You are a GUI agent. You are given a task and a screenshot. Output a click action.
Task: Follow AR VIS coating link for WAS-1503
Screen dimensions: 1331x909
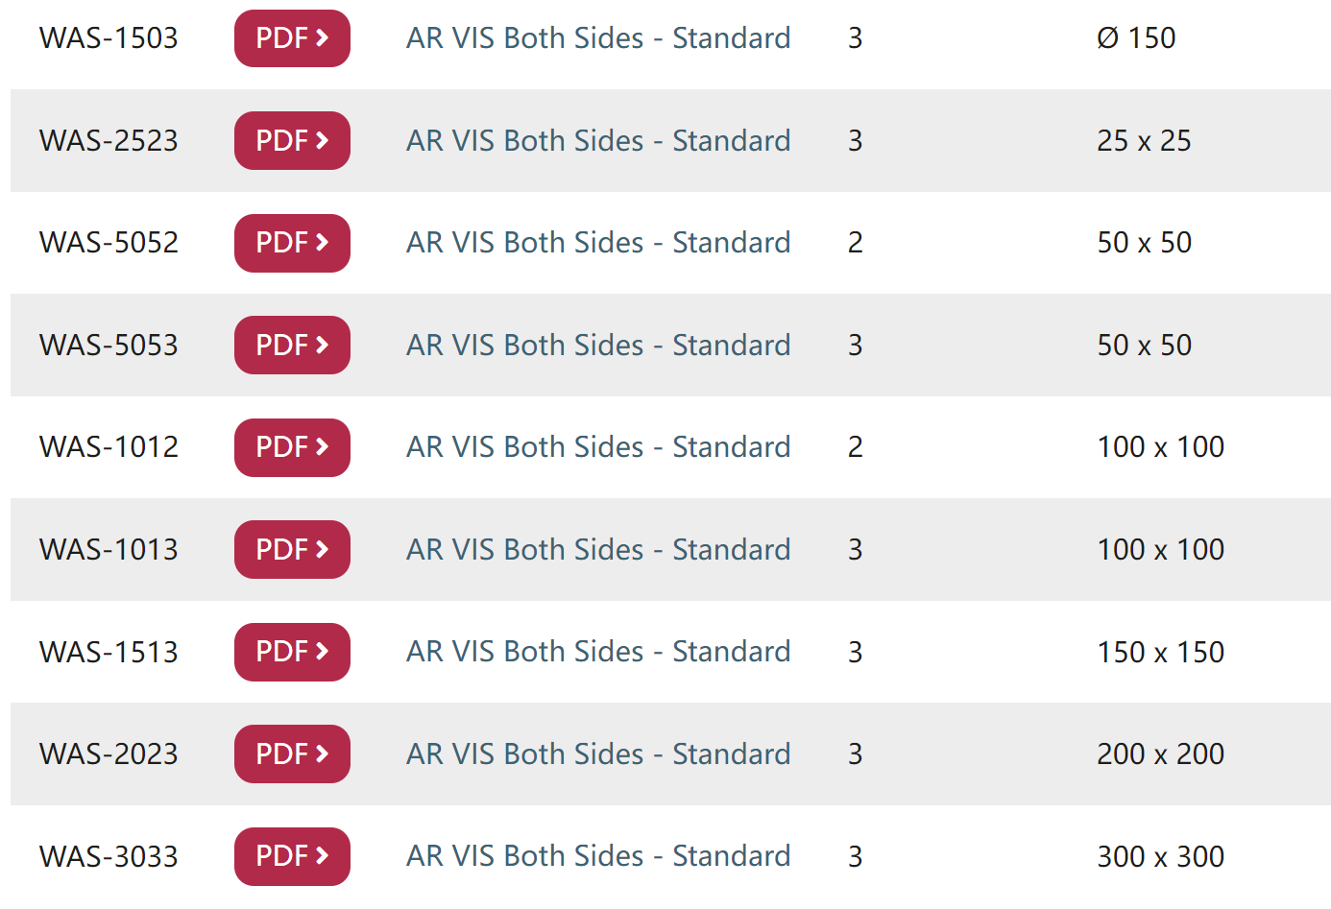(598, 38)
